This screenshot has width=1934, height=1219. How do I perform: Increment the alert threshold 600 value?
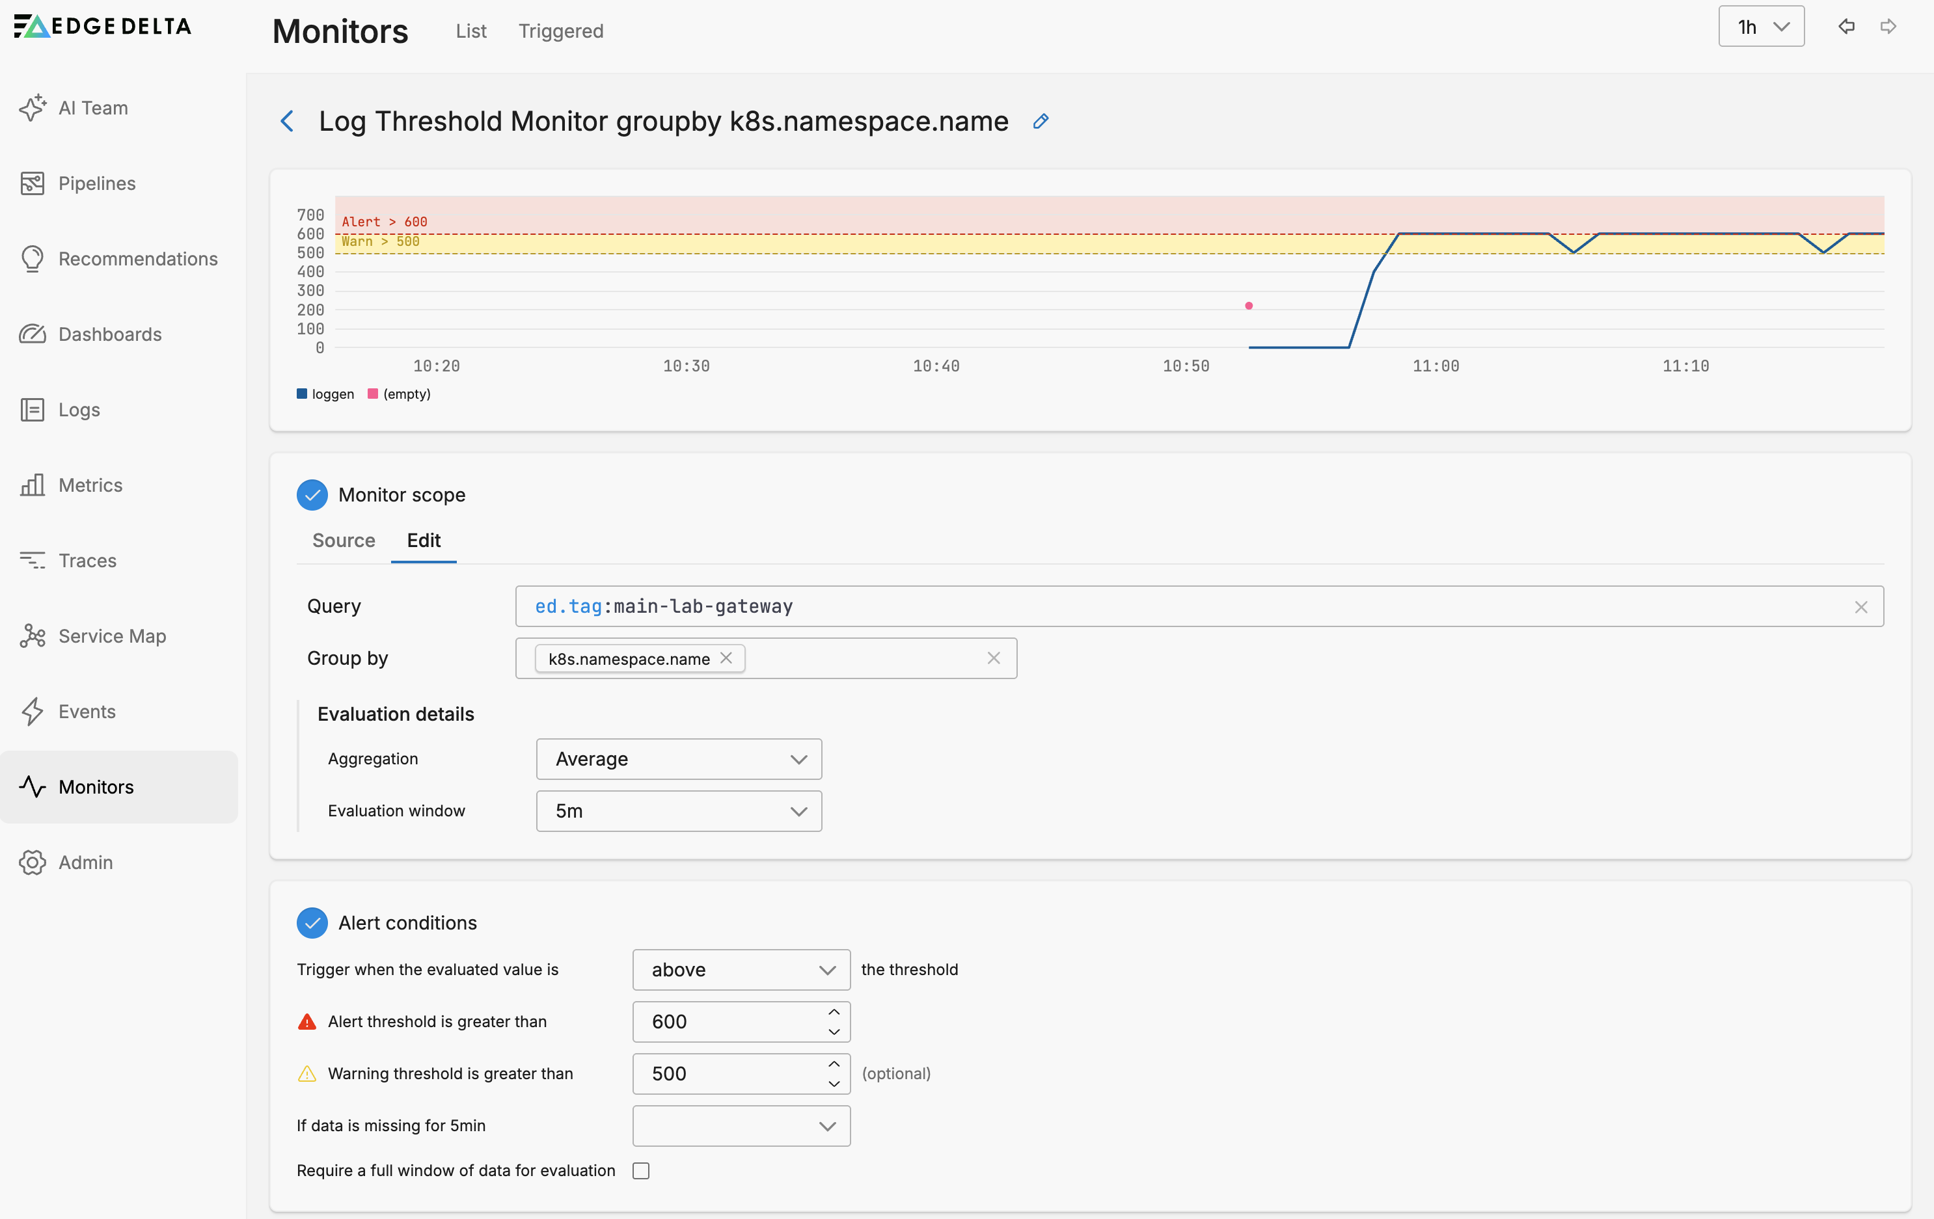[834, 1011]
